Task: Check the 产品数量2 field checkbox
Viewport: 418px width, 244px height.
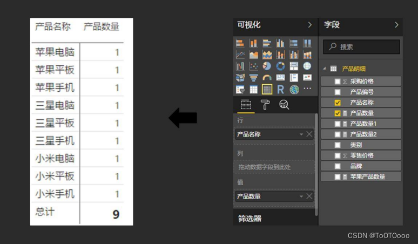Action: (338, 134)
